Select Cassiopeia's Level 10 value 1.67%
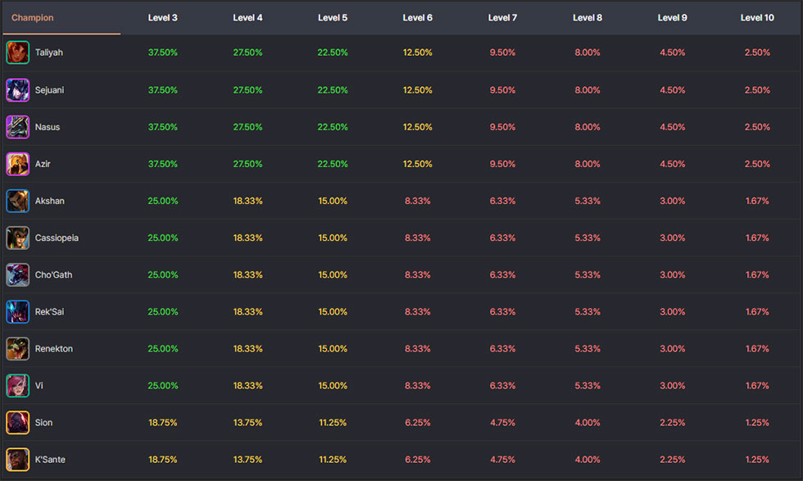 coord(757,238)
